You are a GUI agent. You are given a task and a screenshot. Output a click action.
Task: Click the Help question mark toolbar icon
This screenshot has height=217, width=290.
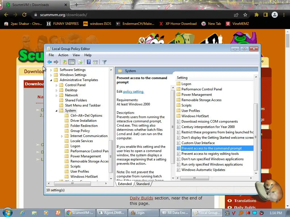89,62
